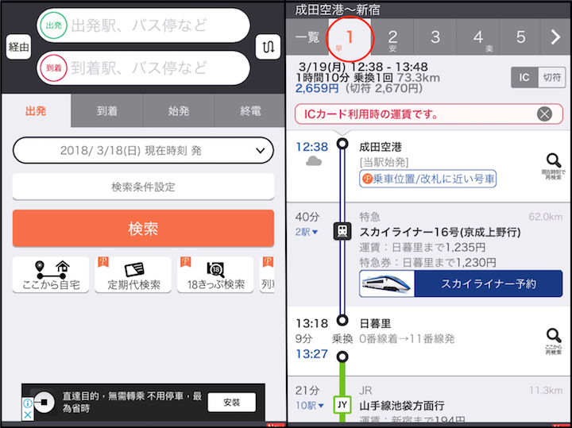The width and height of the screenshot is (572, 428).
Task: Open 検索条件設定 search settings
Action: (x=143, y=187)
